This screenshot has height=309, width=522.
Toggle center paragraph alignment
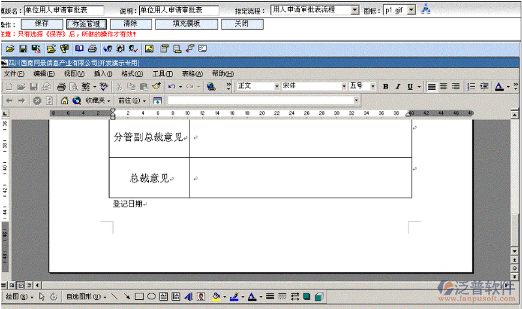(444, 87)
